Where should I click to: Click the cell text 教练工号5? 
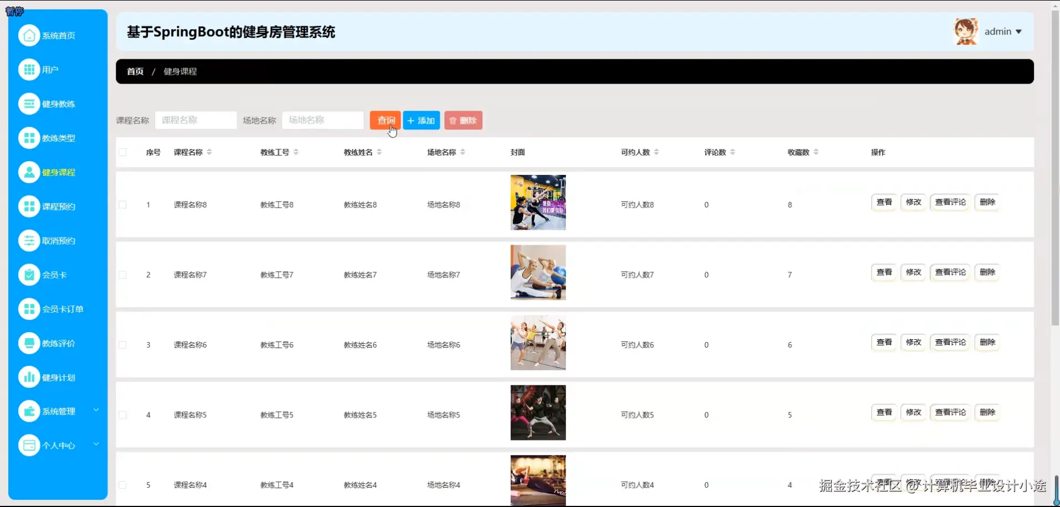point(277,415)
